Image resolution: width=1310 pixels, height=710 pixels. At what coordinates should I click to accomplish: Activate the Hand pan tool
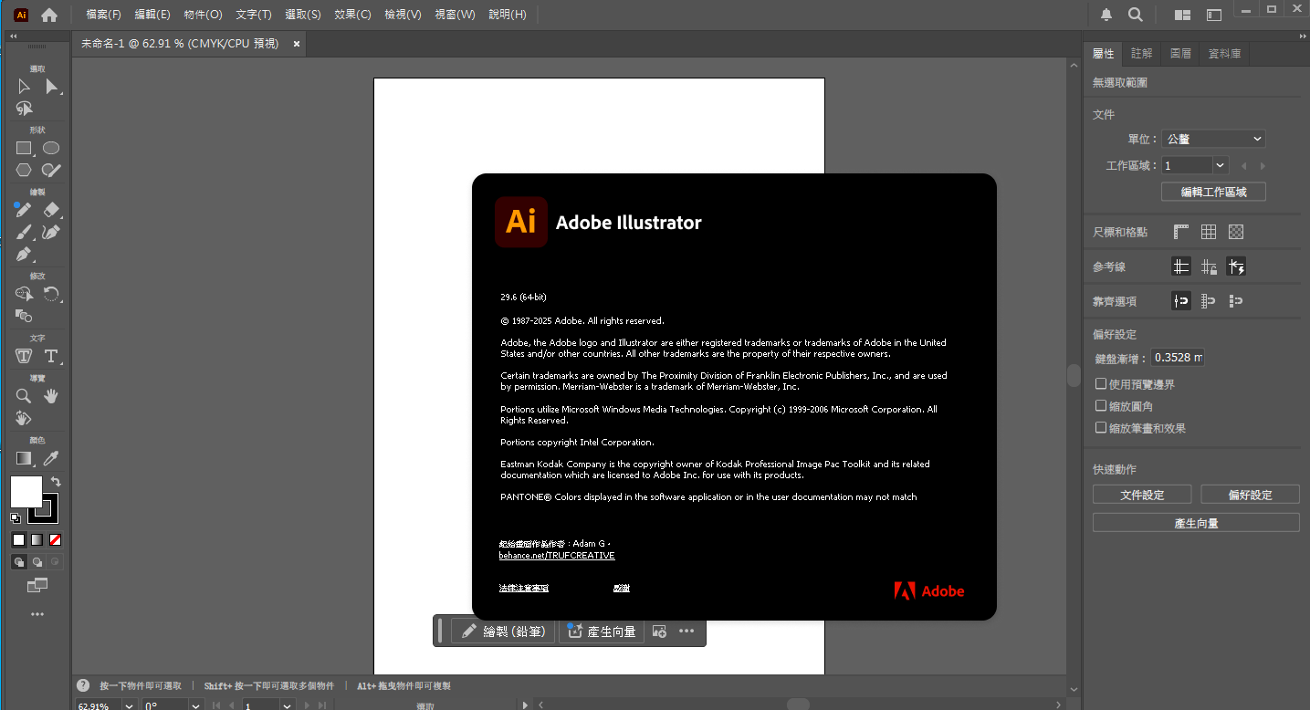pyautogui.click(x=51, y=396)
